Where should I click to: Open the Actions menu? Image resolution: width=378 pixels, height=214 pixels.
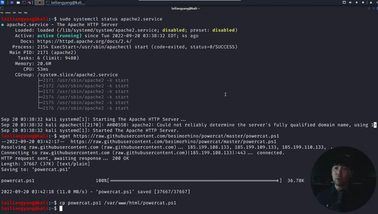pyautogui.click(x=8, y=13)
